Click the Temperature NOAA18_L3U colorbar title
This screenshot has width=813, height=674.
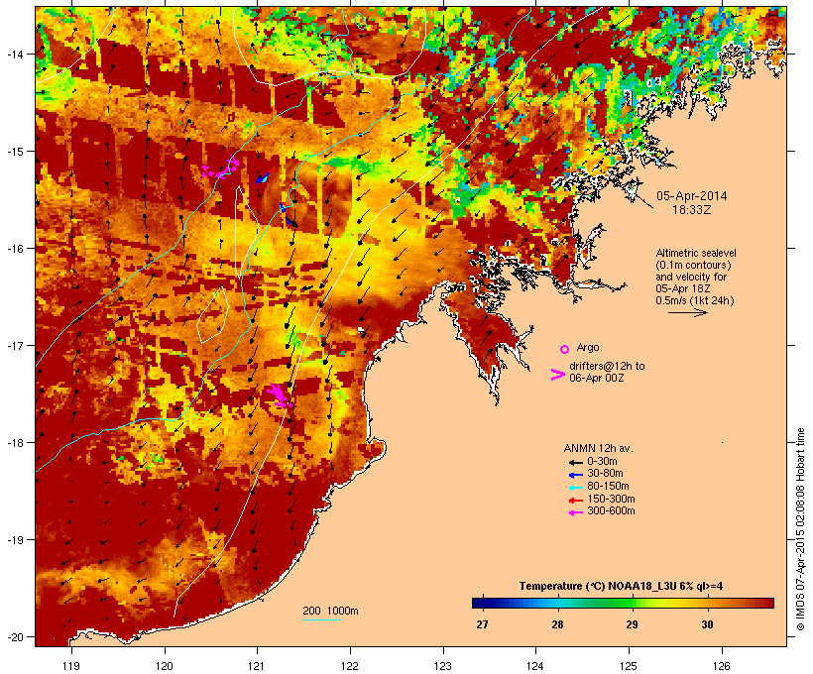pos(622,587)
